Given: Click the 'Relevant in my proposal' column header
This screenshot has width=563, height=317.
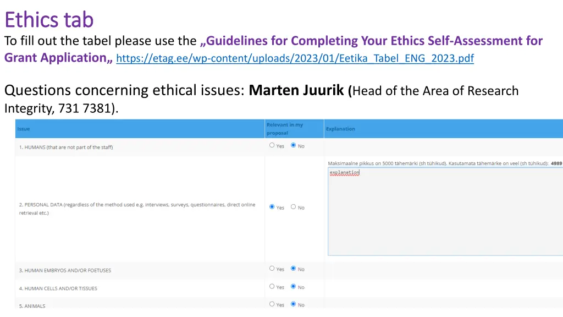Looking at the screenshot, I should [285, 129].
